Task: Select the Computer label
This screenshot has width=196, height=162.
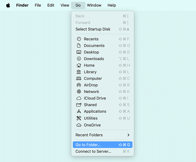Action: pyautogui.click(x=93, y=78)
